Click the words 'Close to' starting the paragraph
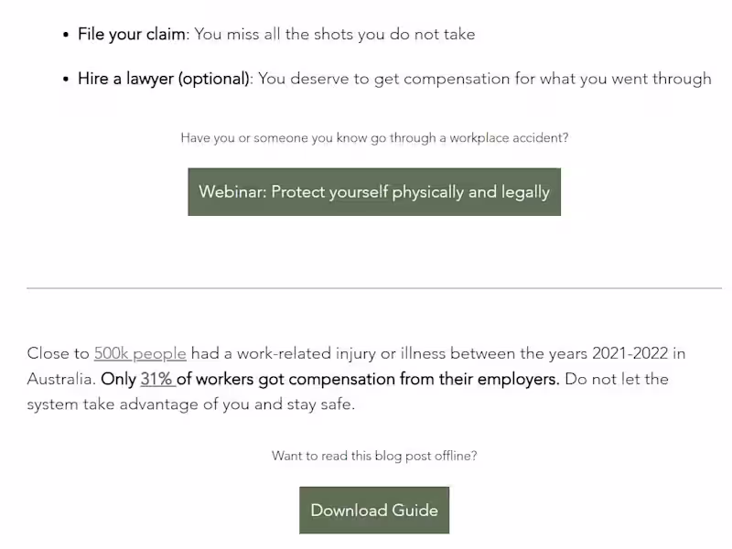This screenshot has height=549, width=732. tap(58, 353)
